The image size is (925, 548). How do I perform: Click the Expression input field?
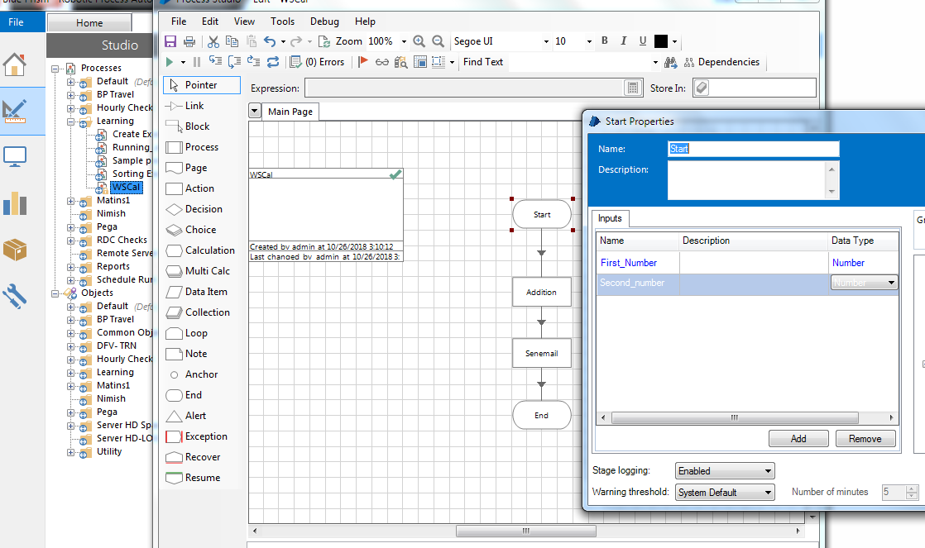pyautogui.click(x=464, y=88)
